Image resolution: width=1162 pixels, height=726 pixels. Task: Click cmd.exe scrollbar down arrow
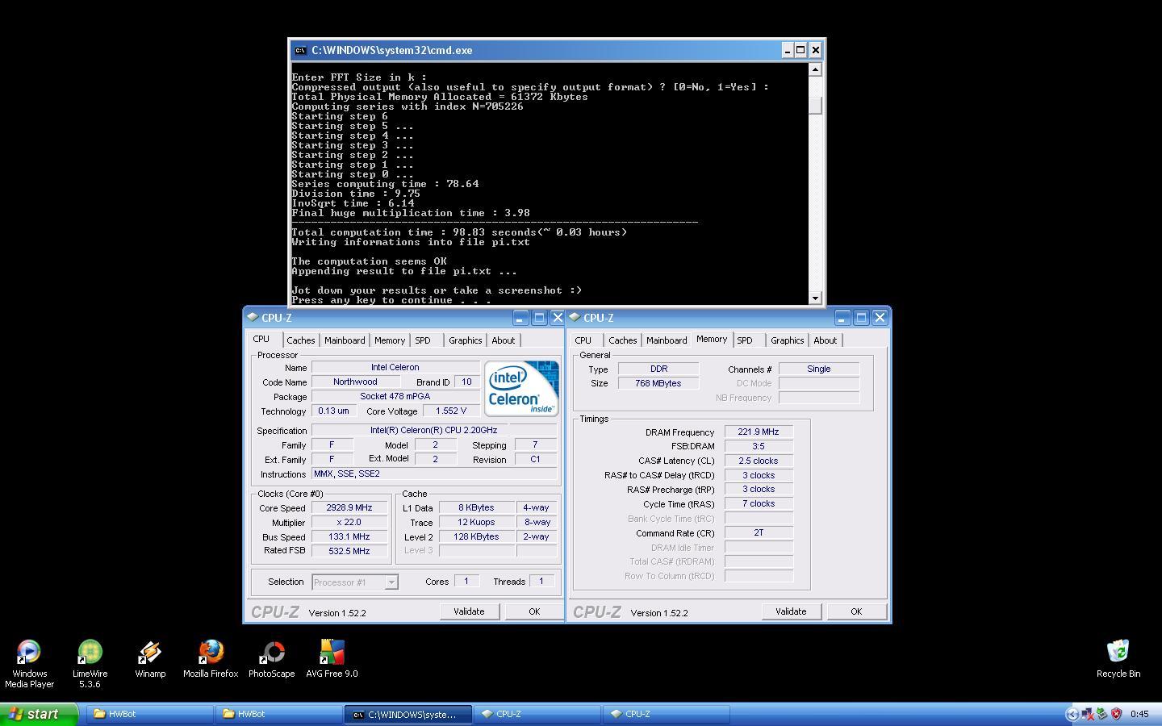(x=815, y=298)
